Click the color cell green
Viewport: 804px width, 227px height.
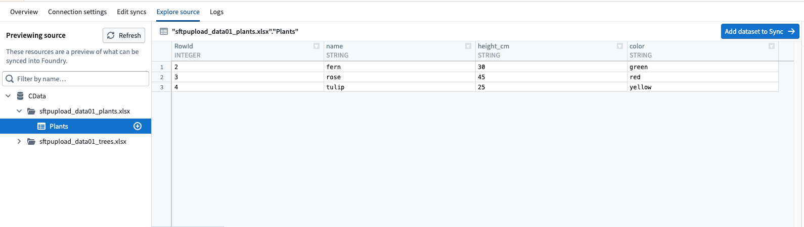click(703, 67)
